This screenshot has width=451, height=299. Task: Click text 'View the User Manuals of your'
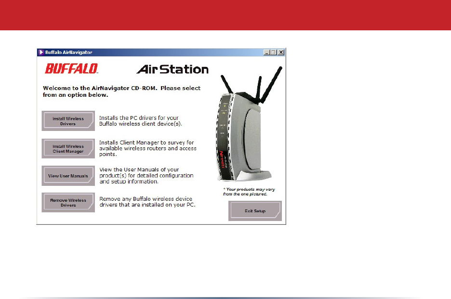click(139, 169)
